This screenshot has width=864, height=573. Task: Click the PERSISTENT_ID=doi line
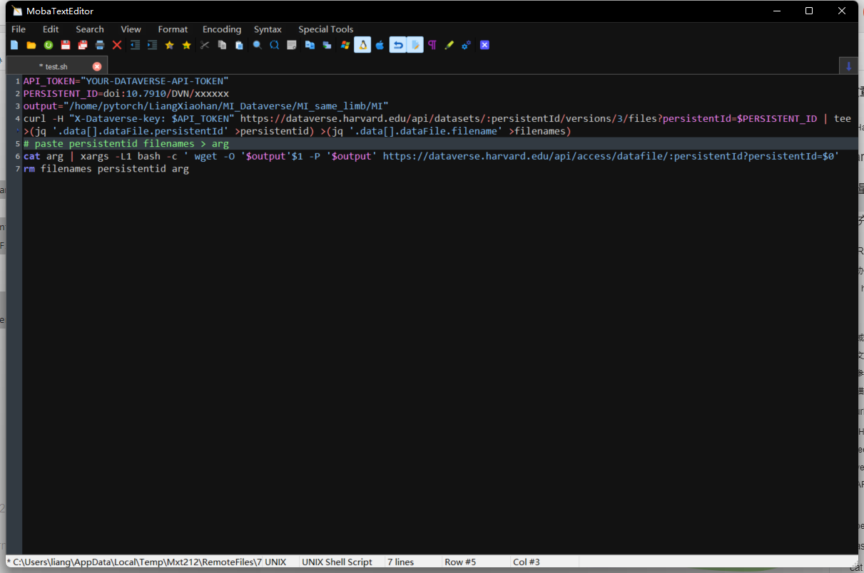coord(126,93)
